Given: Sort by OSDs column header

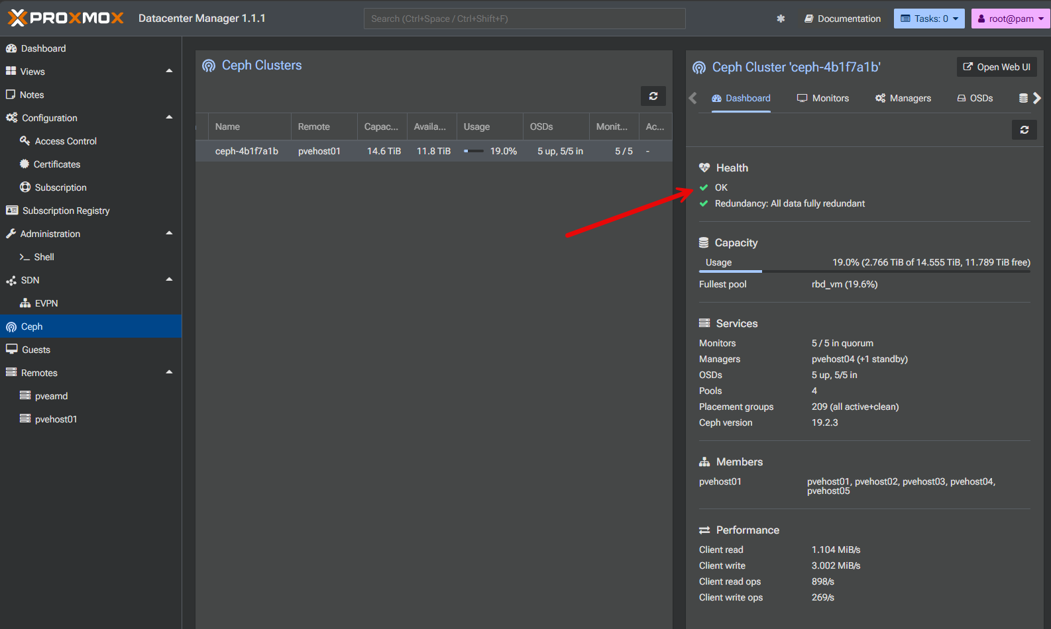Looking at the screenshot, I should [x=556, y=126].
